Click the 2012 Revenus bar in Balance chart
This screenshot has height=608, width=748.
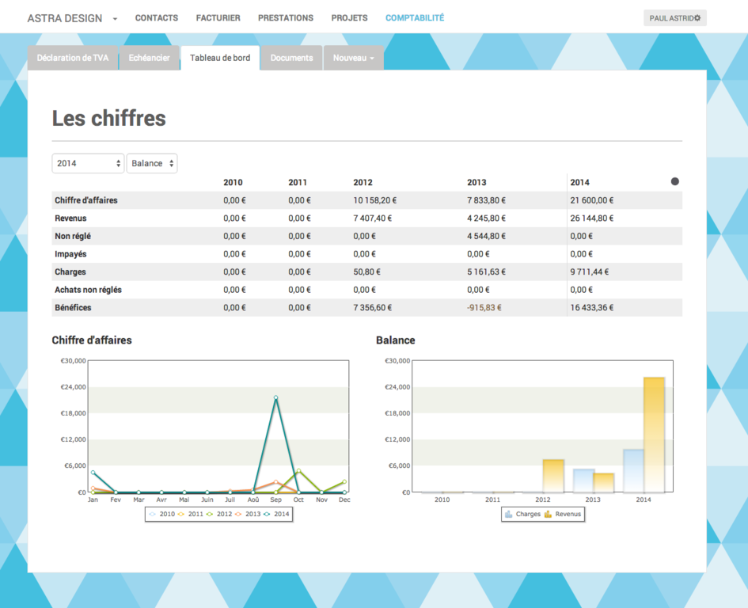point(553,476)
